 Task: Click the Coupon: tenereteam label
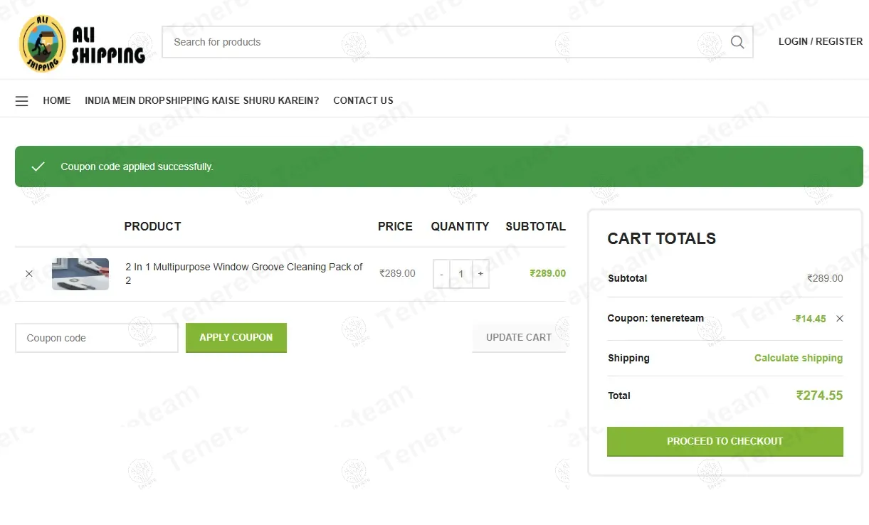tap(655, 318)
